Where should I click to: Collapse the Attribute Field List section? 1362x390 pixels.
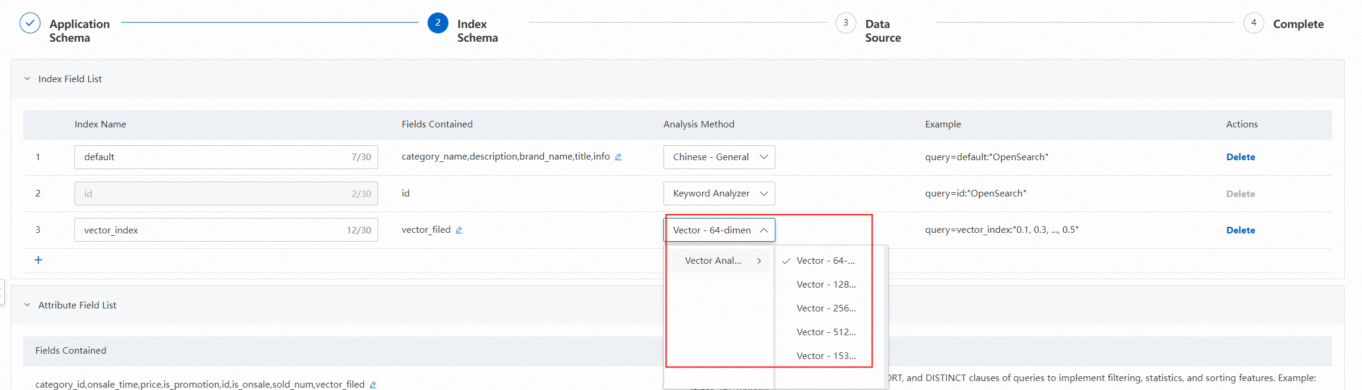(x=27, y=305)
